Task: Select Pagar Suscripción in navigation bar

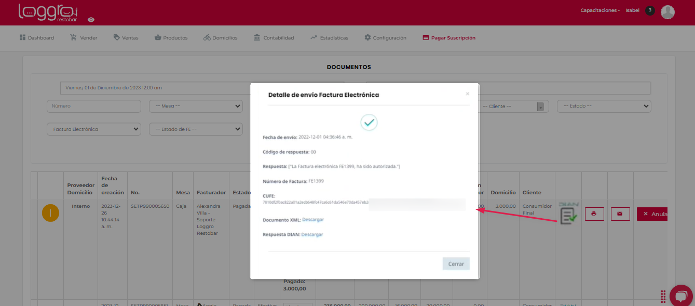Action: tap(449, 38)
